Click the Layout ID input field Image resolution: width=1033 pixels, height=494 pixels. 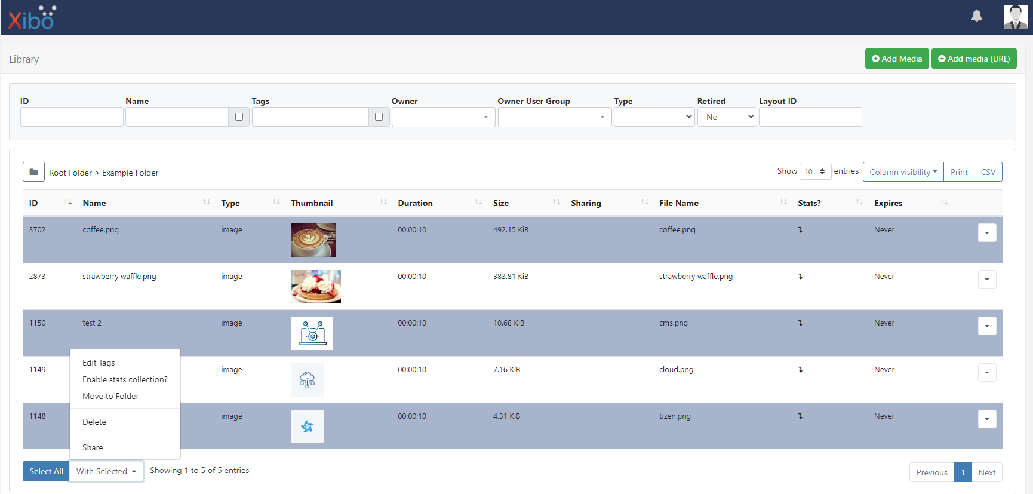pos(810,117)
